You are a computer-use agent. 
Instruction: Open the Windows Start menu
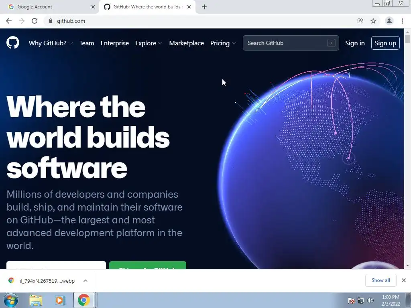[x=11, y=300]
